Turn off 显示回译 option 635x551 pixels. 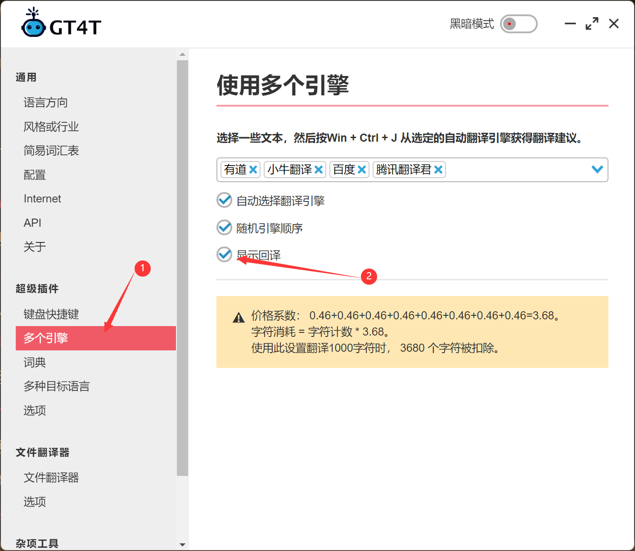tap(224, 255)
